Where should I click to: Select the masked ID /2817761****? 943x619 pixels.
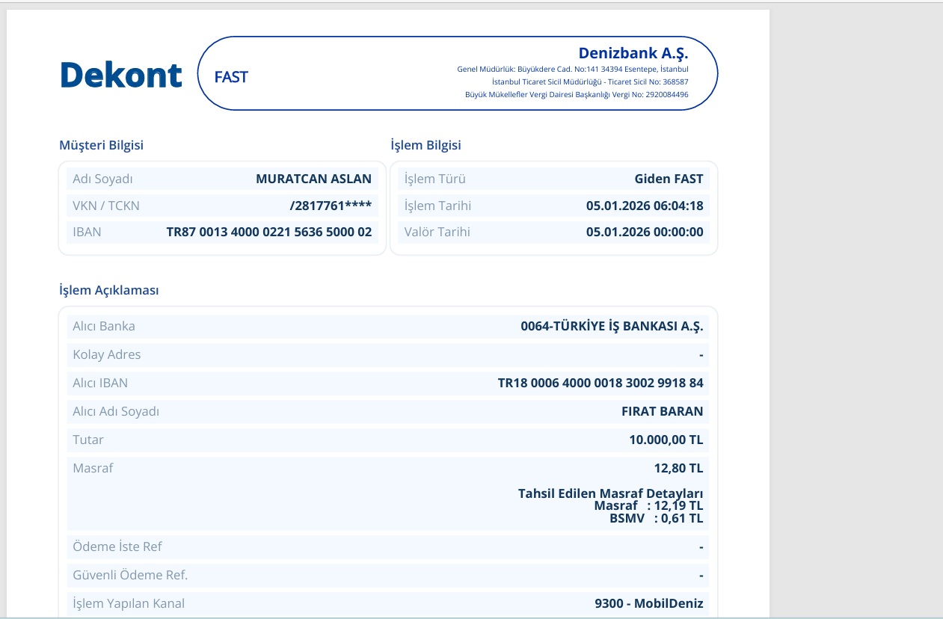331,206
